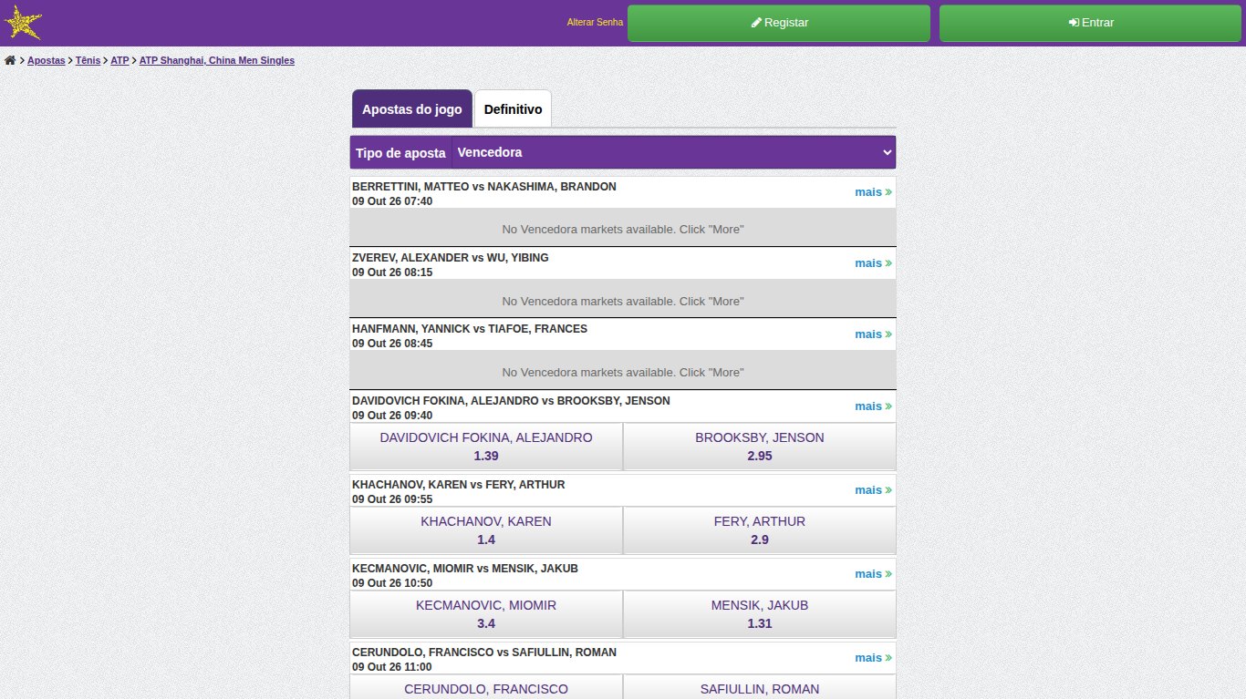Image resolution: width=1246 pixels, height=699 pixels.
Task: Open the Registar button
Action: point(779,23)
